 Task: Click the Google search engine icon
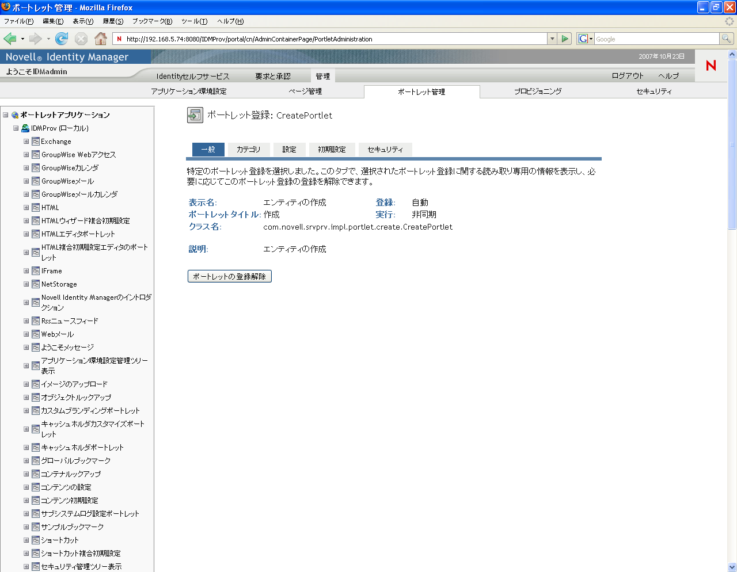(x=583, y=39)
